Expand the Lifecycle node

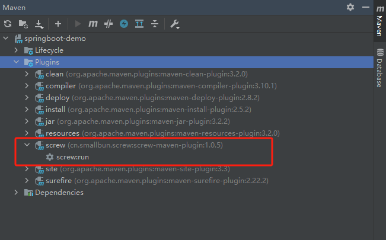[x=16, y=50]
